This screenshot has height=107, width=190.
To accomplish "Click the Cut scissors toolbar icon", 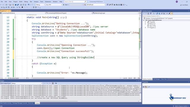I will coord(21,5).
